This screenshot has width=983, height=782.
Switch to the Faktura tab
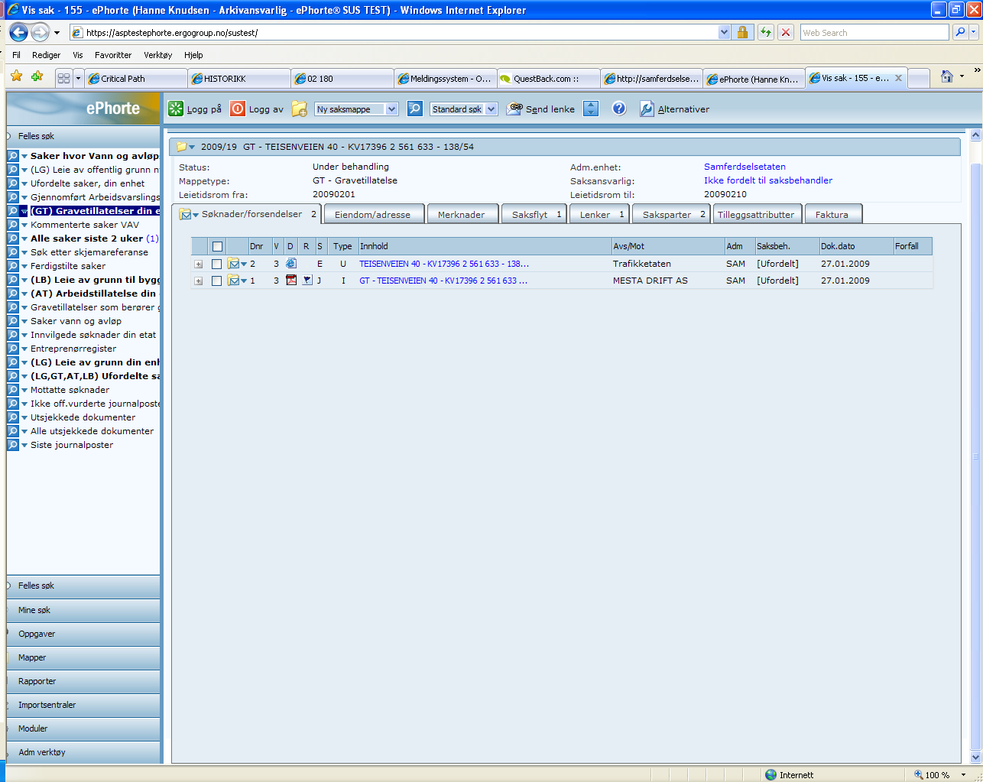click(x=832, y=215)
